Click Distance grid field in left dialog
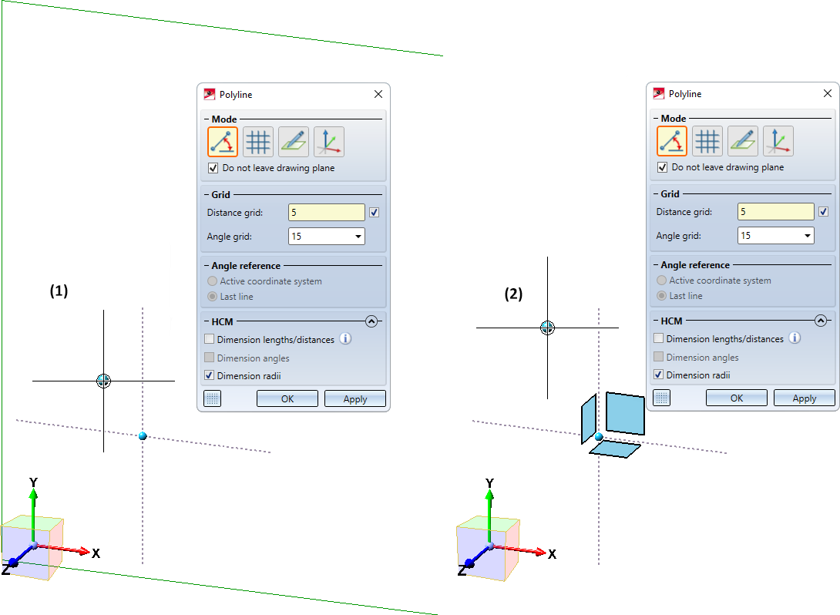Screen dimensions: 840x615 tap(327, 212)
